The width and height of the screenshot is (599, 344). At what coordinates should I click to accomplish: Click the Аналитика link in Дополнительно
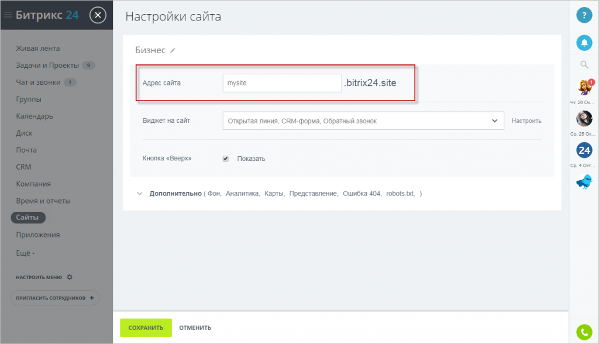pos(243,194)
